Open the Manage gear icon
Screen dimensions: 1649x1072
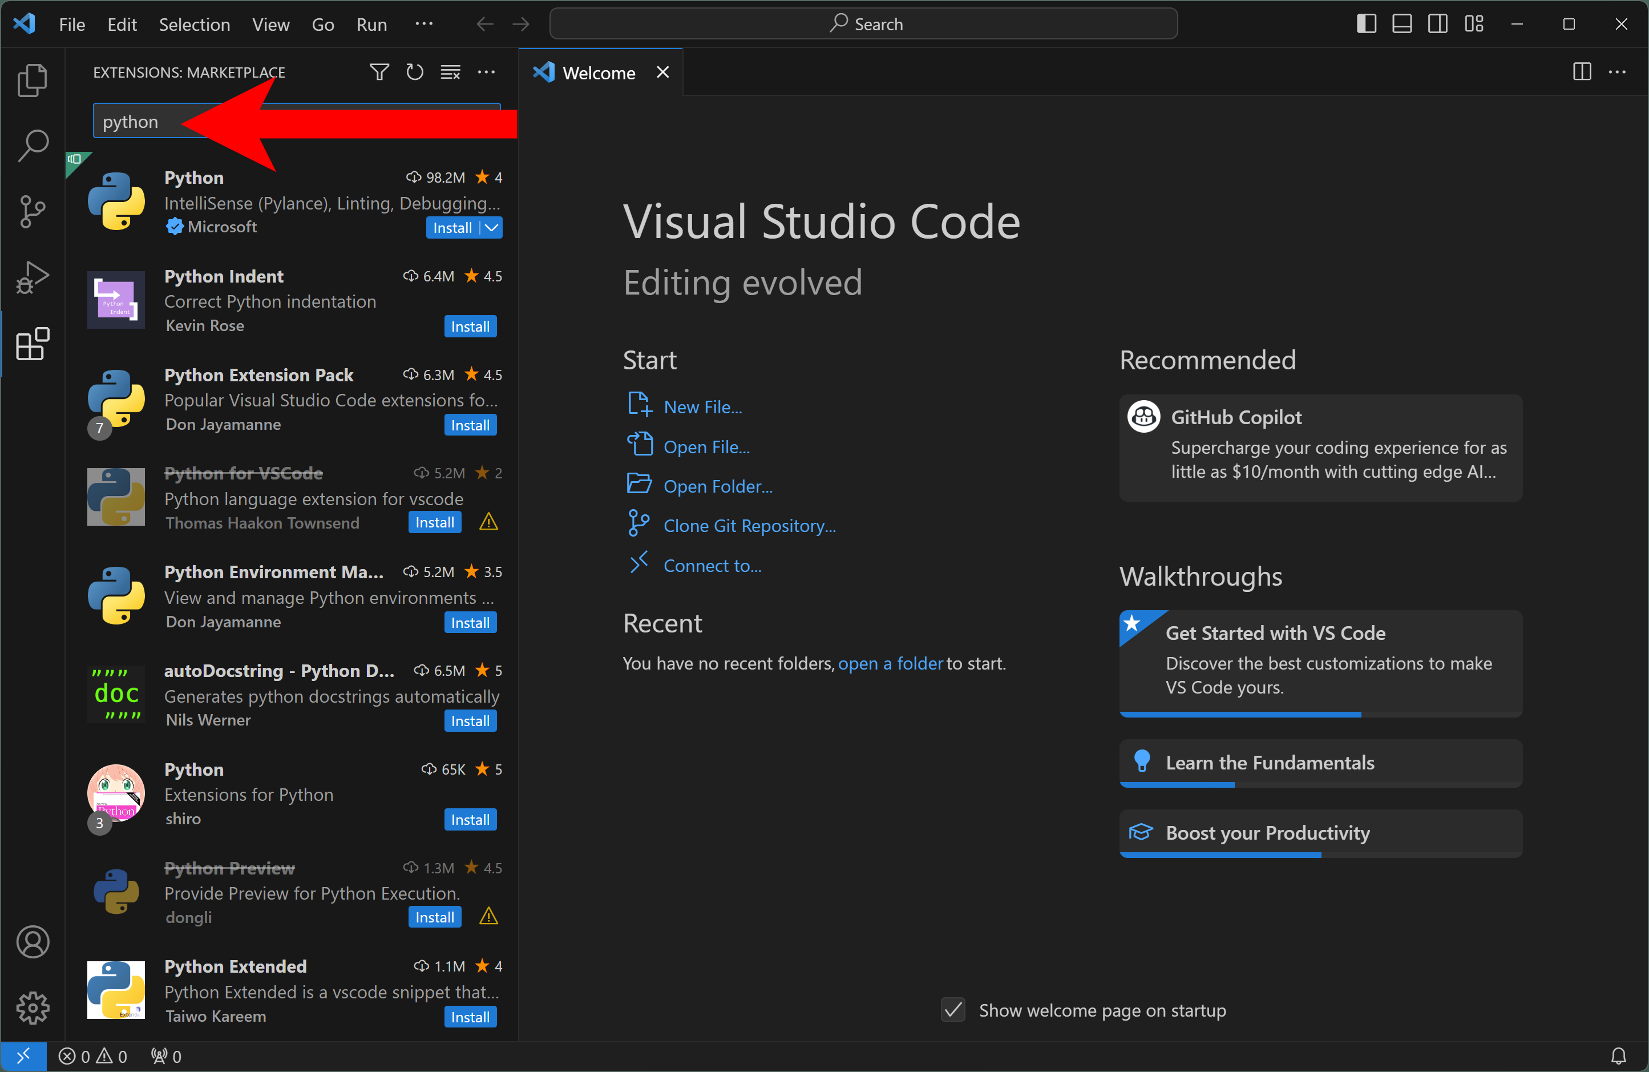(33, 1007)
